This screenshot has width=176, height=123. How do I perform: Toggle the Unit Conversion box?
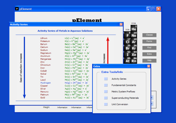(x=106, y=104)
